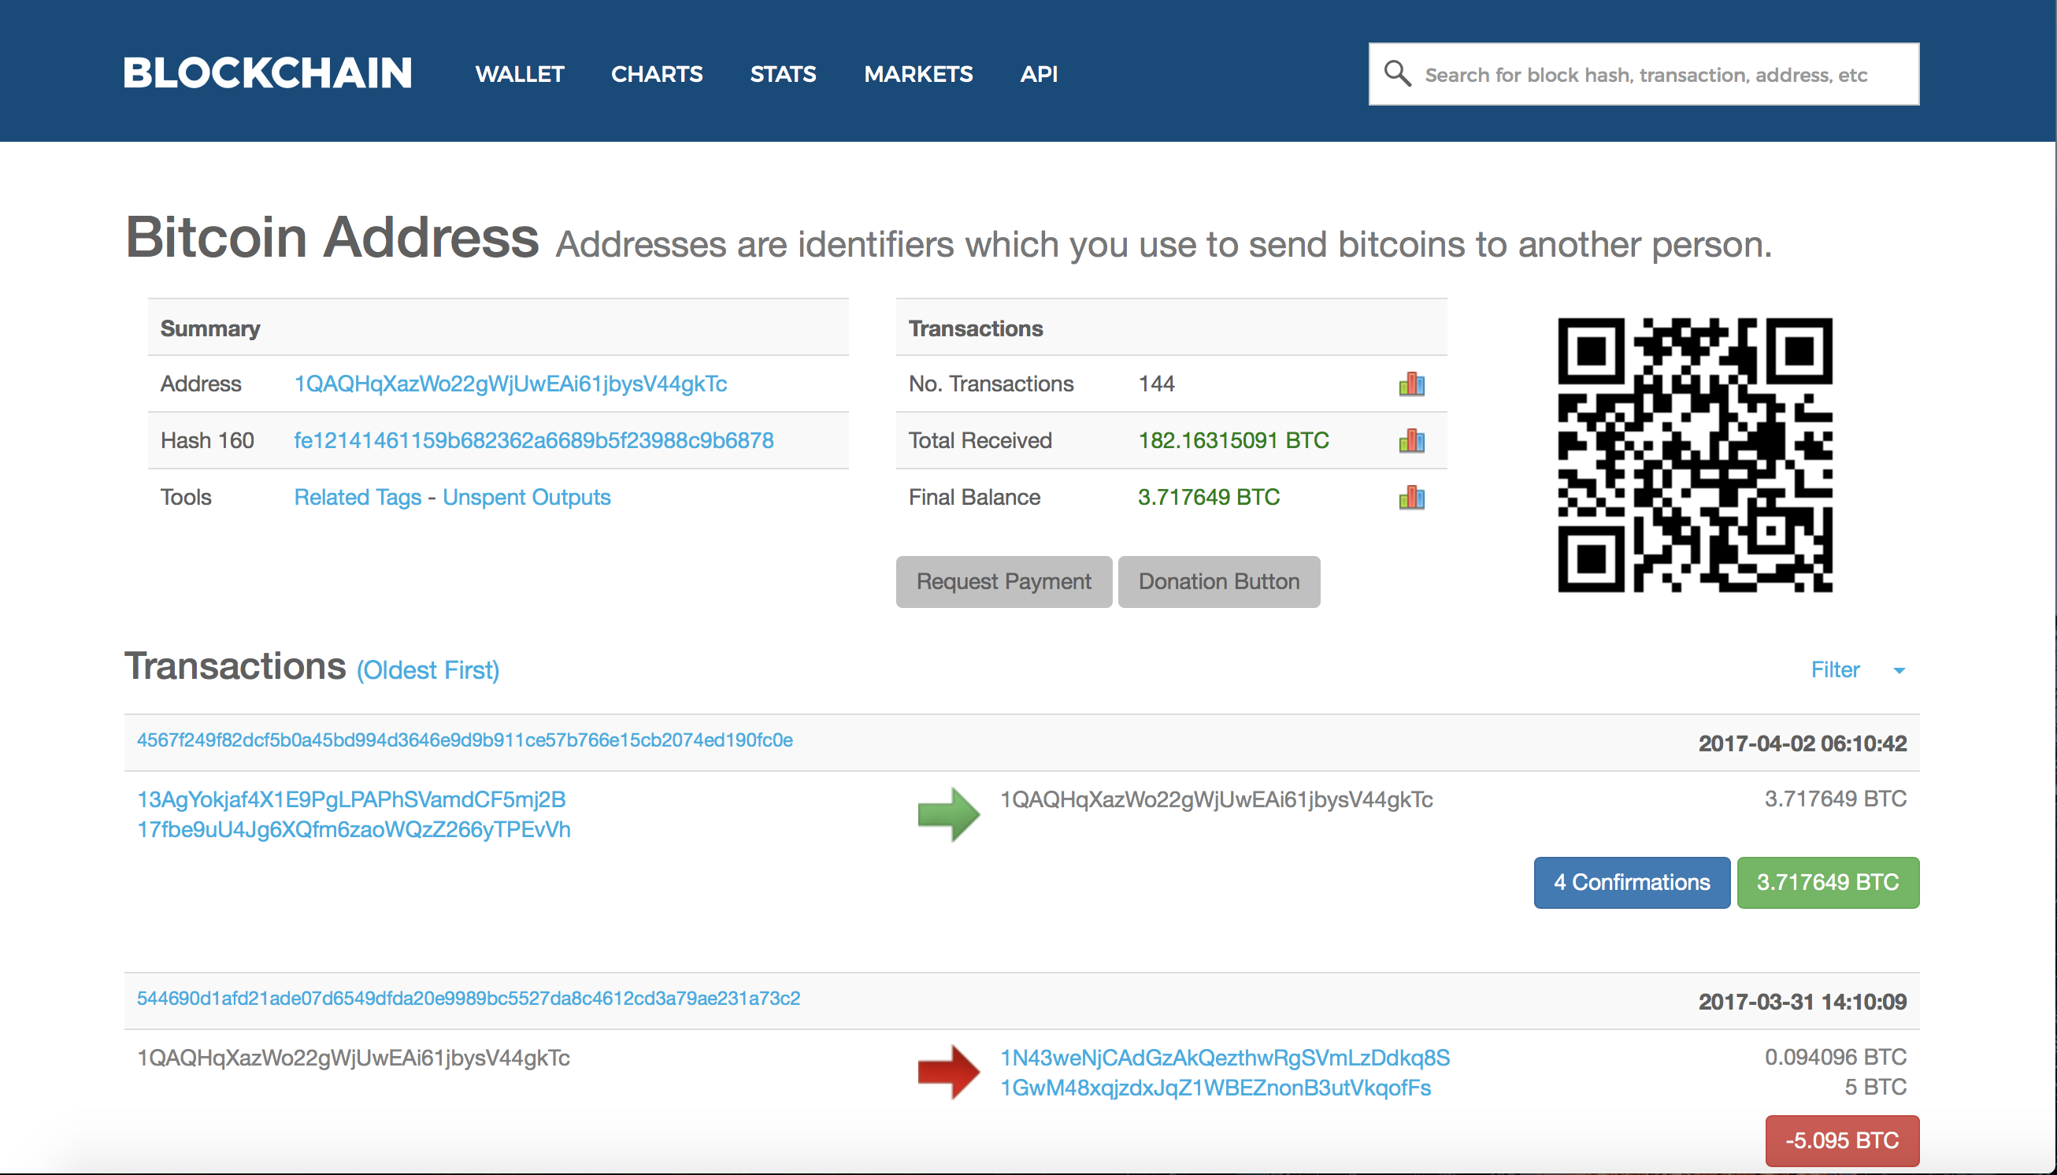Click the address QR code

coord(1695,455)
